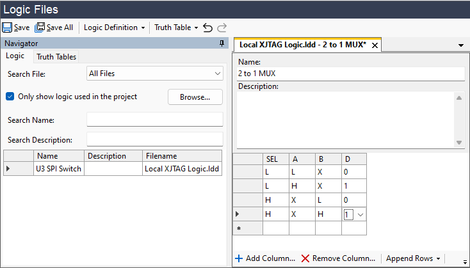Click the Add Column plus icon
This screenshot has height=268, width=470.
(238, 258)
